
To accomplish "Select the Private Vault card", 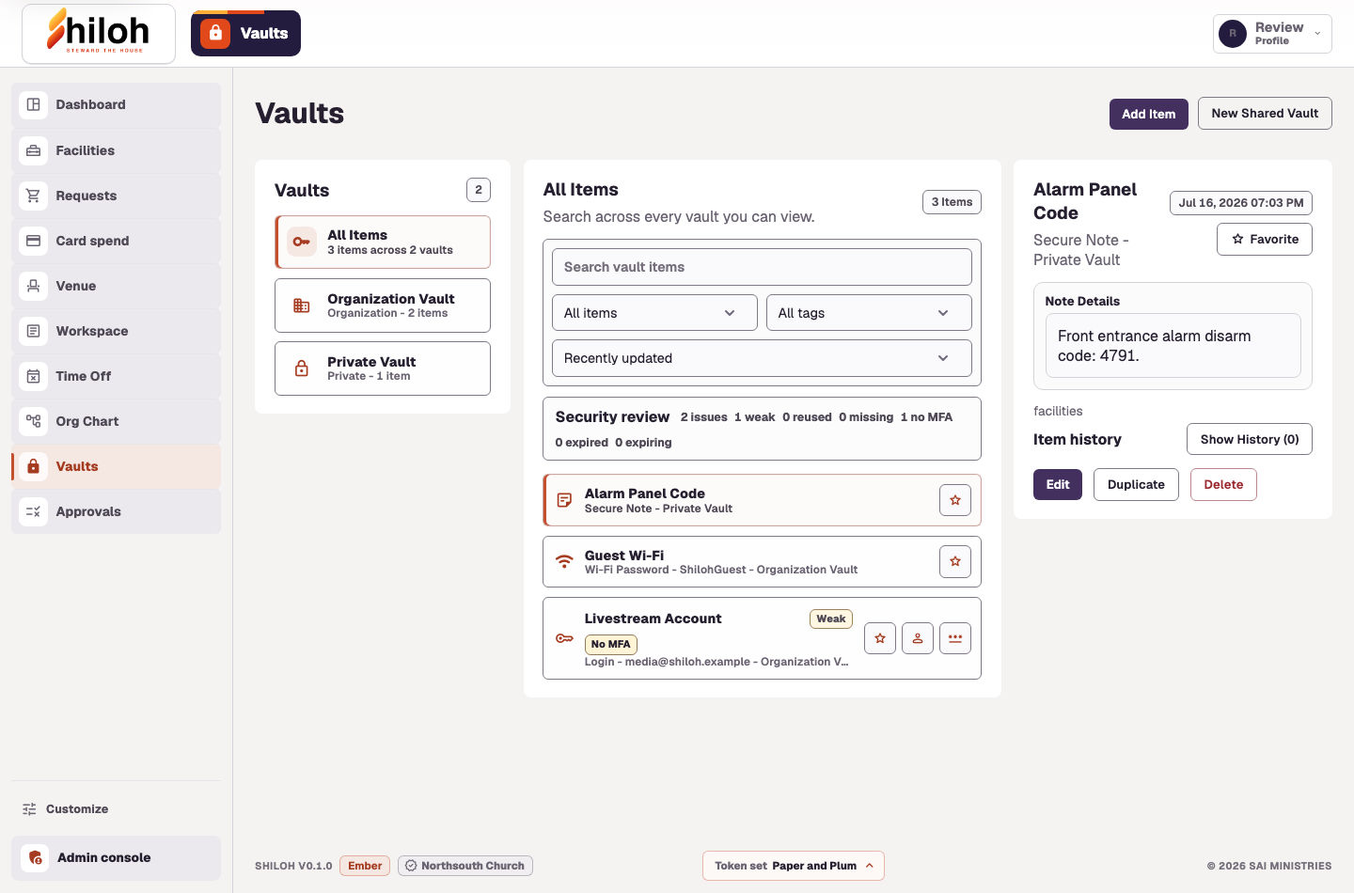I will click(383, 368).
